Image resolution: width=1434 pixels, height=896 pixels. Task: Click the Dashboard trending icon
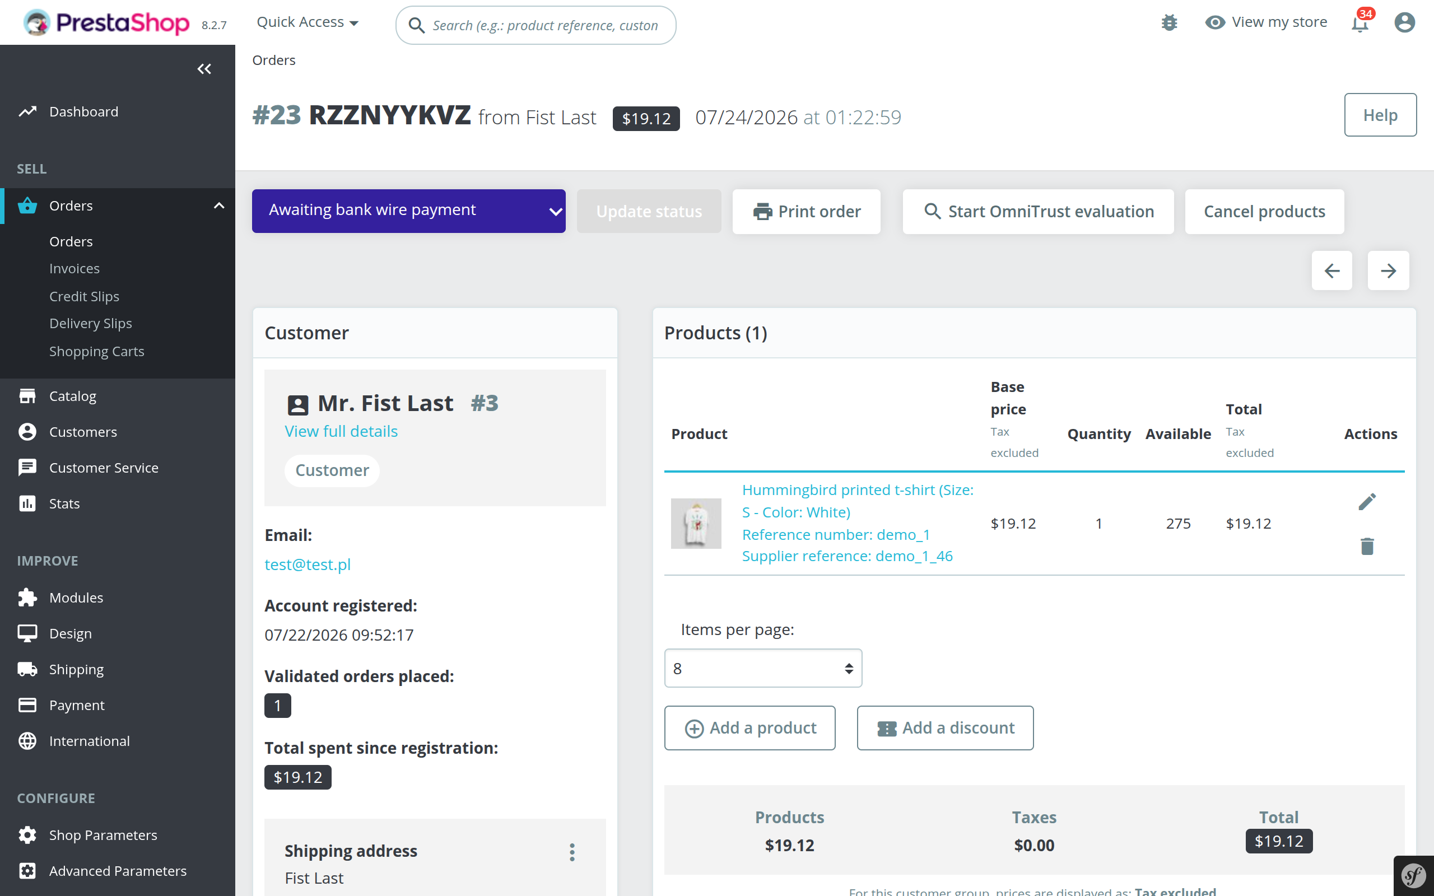click(x=27, y=111)
